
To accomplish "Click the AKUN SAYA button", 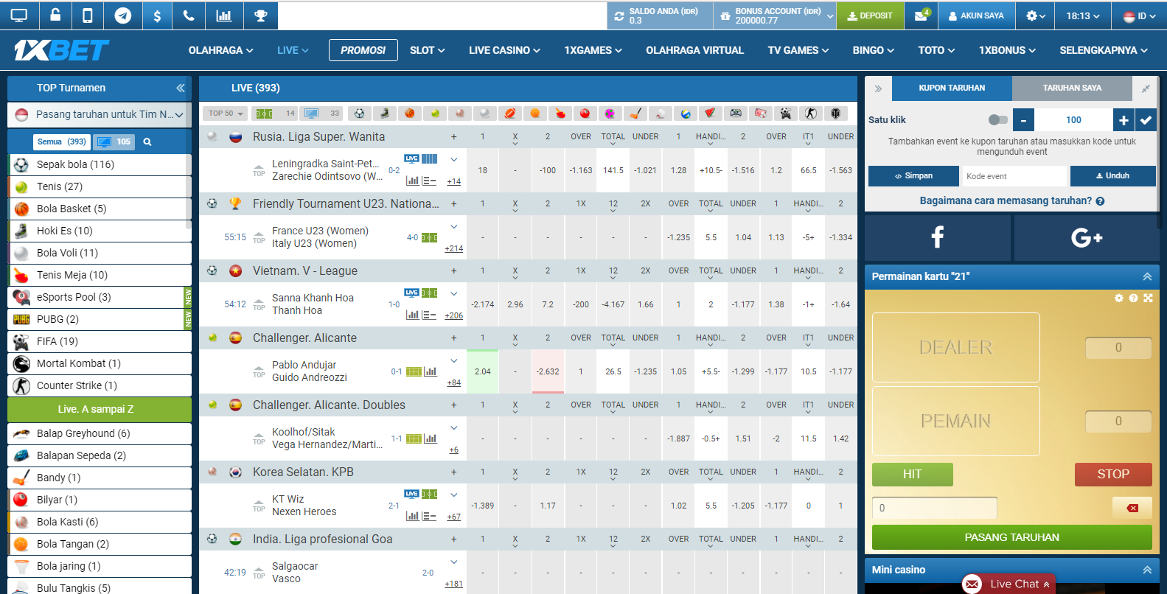I will [x=975, y=15].
